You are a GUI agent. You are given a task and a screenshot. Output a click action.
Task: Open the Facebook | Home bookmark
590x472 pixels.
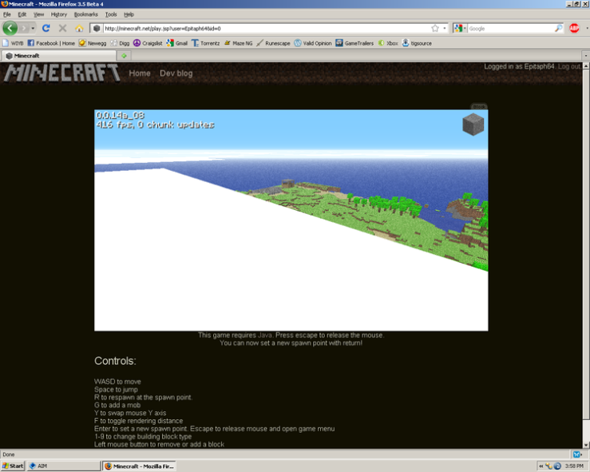(51, 43)
